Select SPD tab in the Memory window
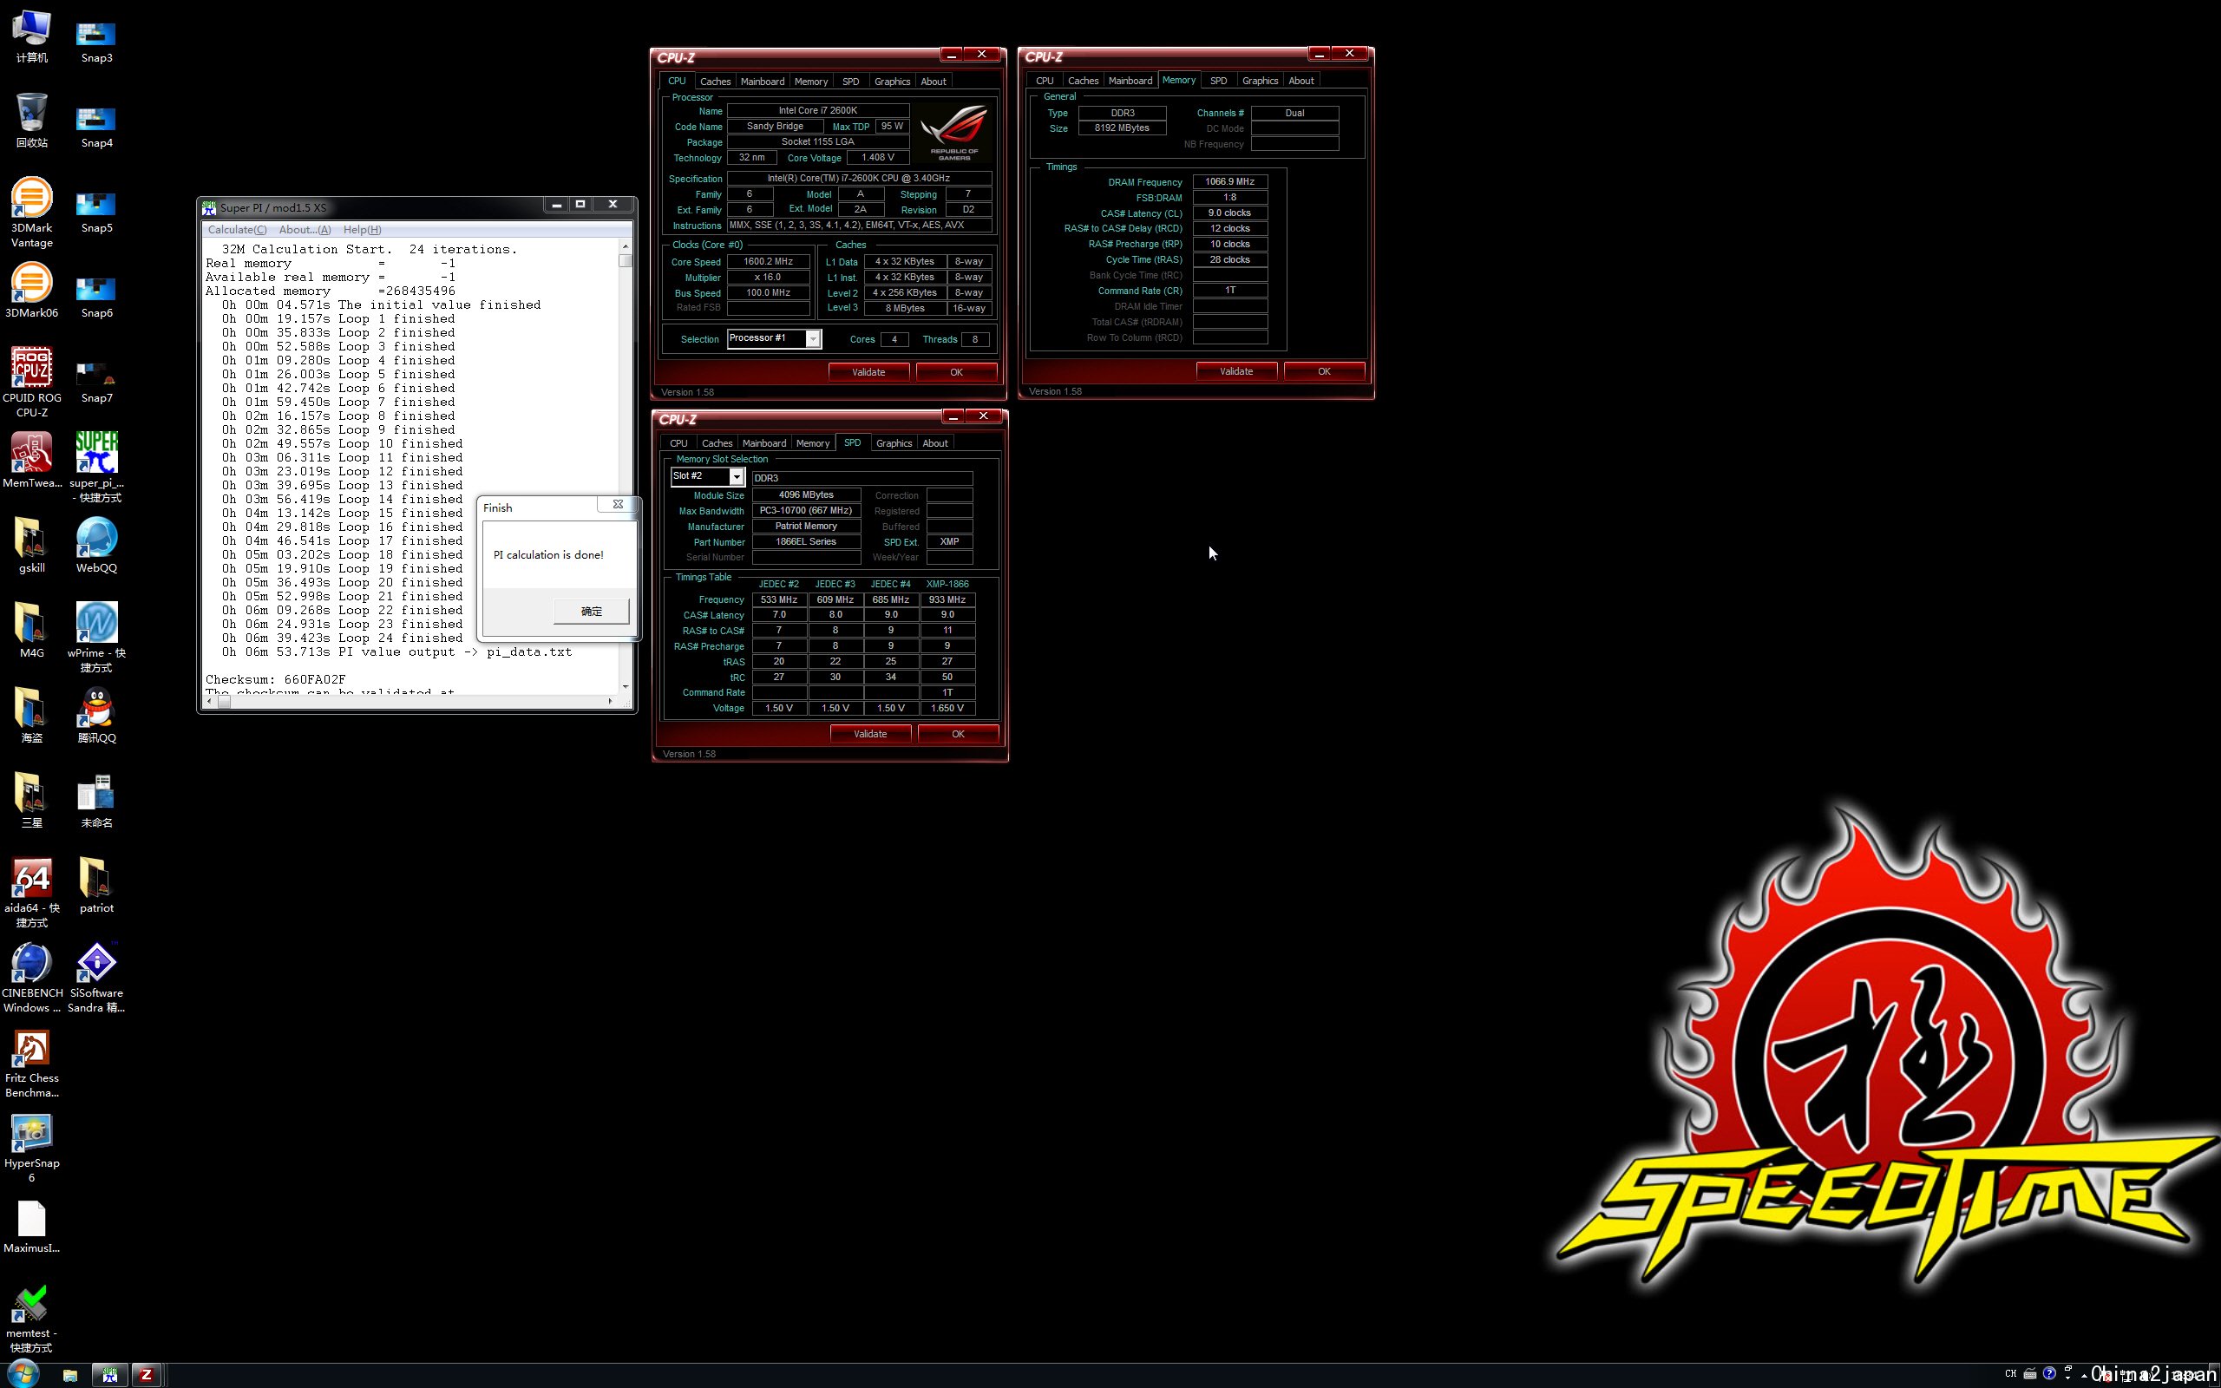 point(1218,81)
